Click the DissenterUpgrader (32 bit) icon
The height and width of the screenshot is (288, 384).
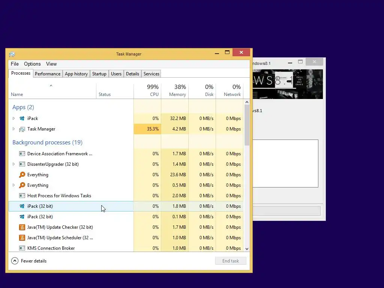22,164
